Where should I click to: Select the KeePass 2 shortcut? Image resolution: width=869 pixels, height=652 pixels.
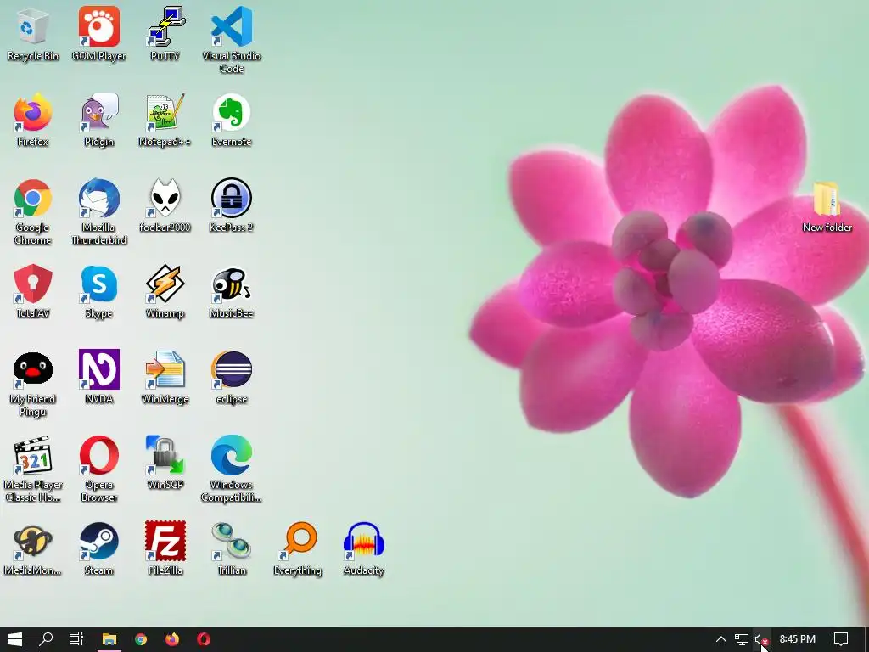point(231,206)
